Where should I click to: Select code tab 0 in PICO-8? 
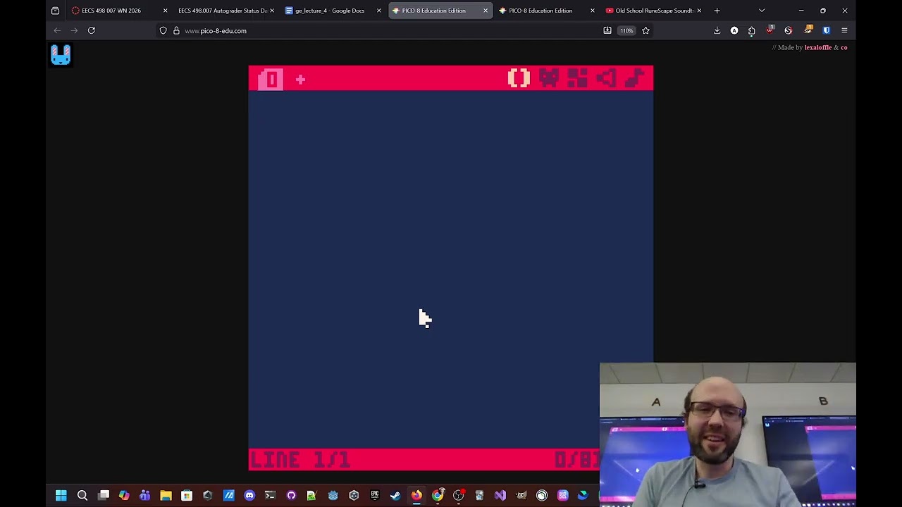271,80
